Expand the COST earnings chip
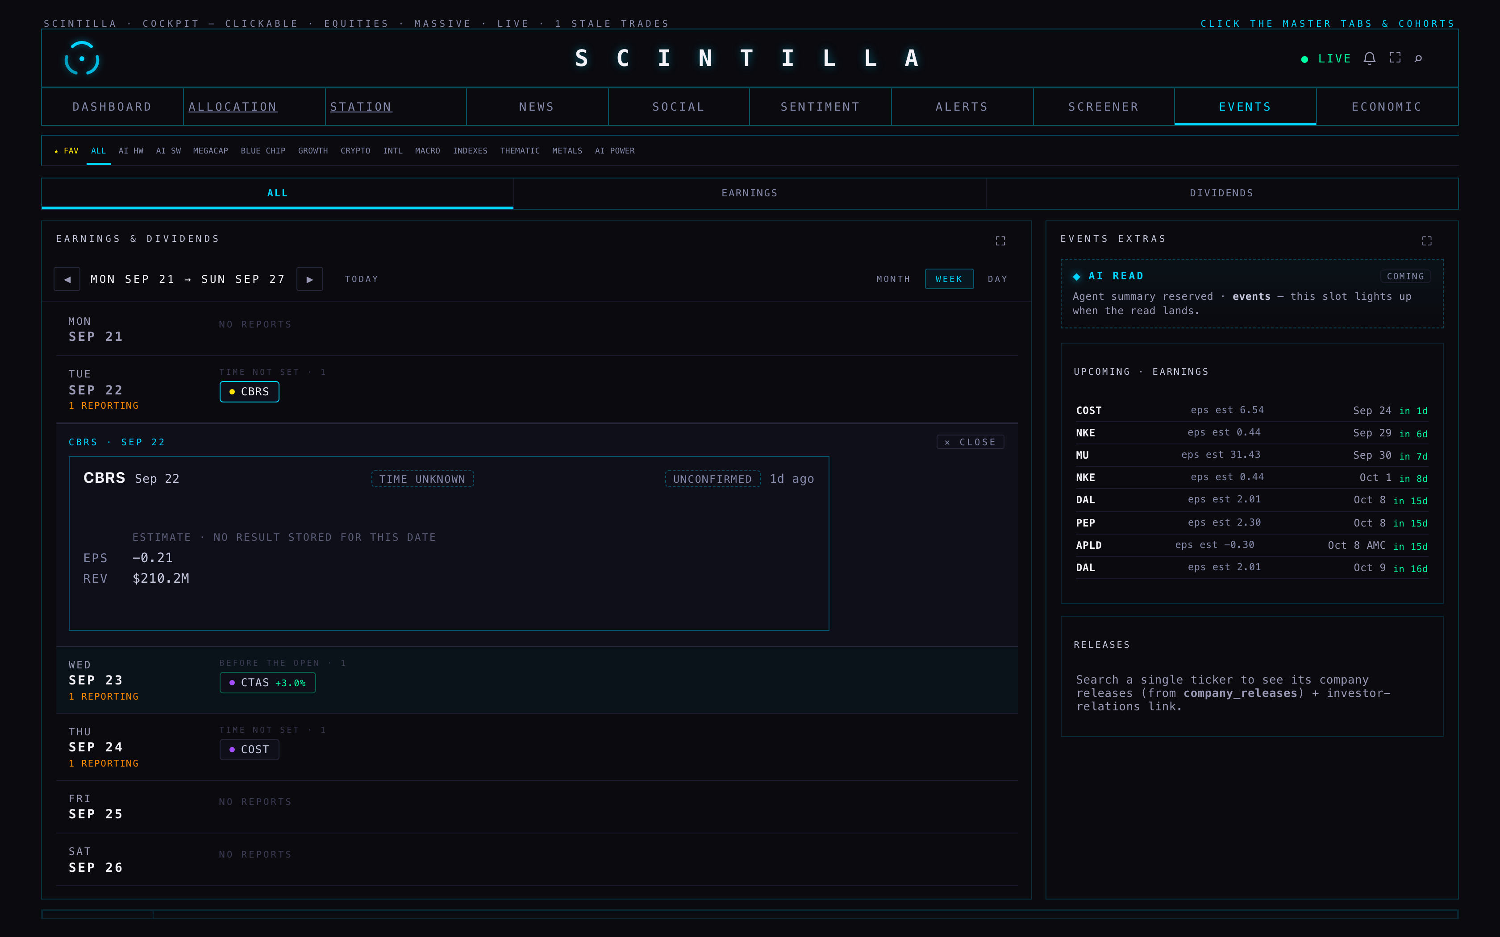1500x937 pixels. (x=249, y=749)
